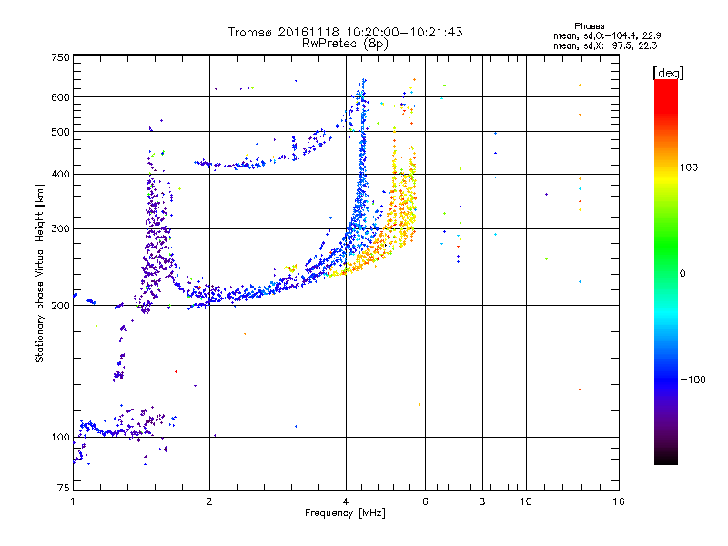Click the colorbar tick label "0"

pos(682,274)
